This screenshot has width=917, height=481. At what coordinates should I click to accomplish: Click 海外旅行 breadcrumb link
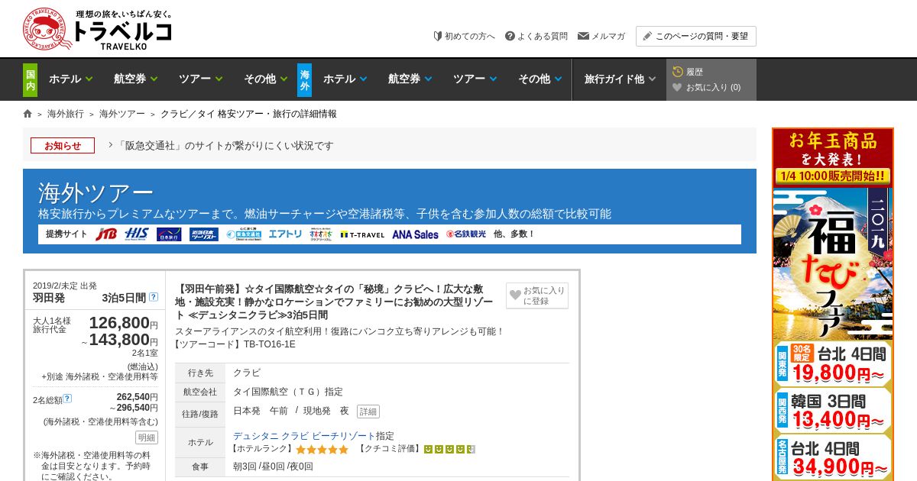click(66, 114)
